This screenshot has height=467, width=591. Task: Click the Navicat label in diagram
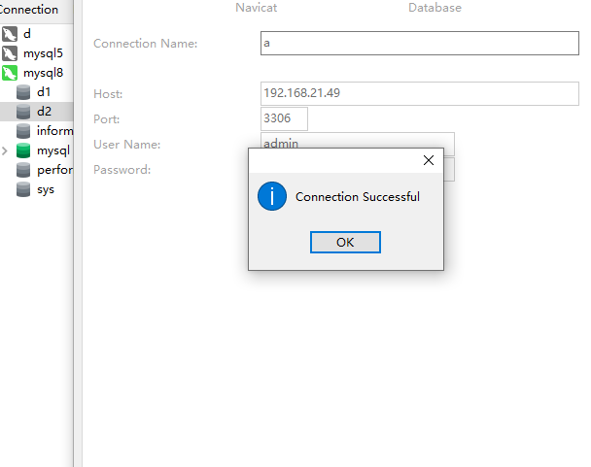click(257, 8)
